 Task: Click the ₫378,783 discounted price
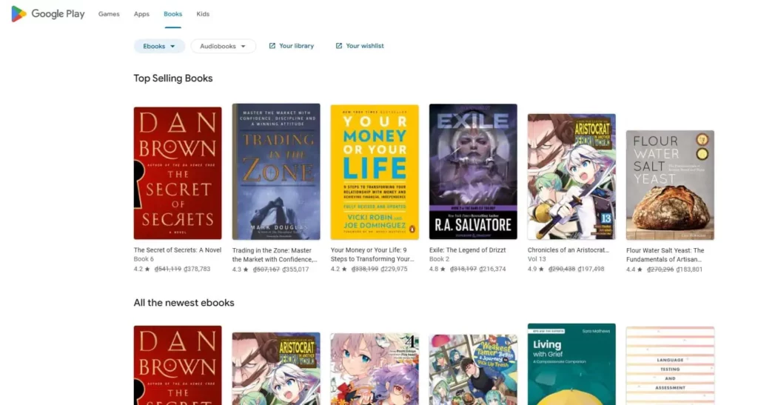click(197, 269)
